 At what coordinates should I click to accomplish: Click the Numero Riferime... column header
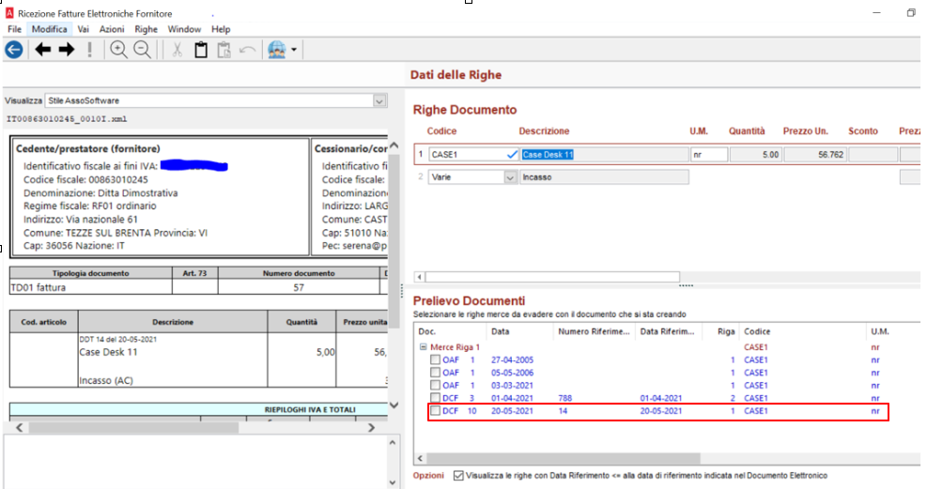[x=594, y=331]
